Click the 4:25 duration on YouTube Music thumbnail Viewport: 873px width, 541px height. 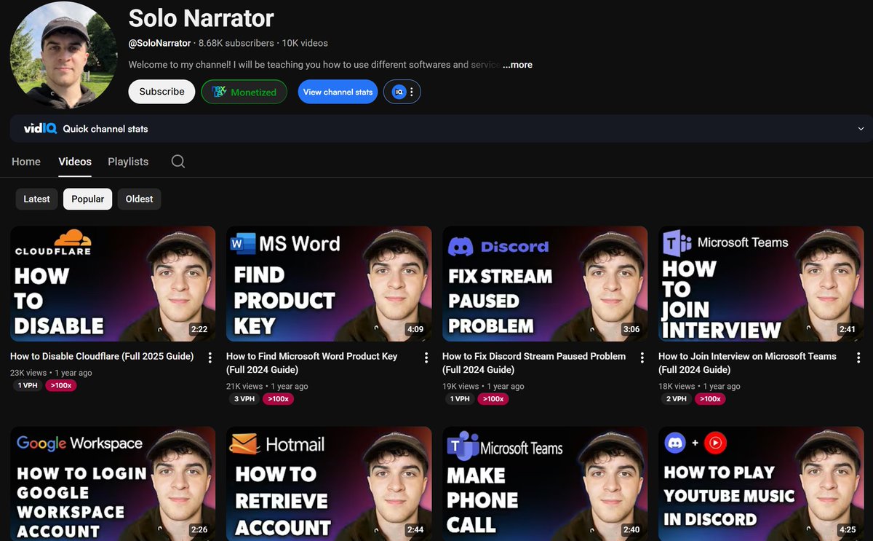[x=848, y=530]
